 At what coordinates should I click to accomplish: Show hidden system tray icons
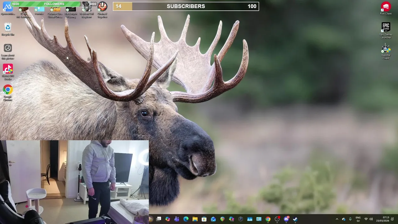337,219
